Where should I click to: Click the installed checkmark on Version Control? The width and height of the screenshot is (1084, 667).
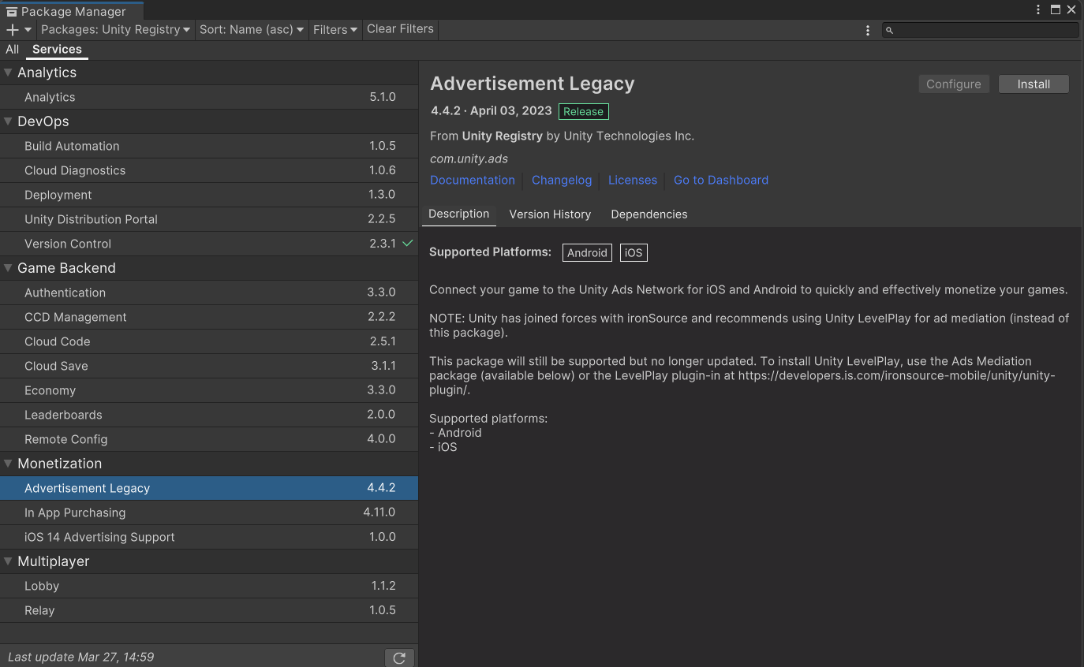pyautogui.click(x=408, y=244)
